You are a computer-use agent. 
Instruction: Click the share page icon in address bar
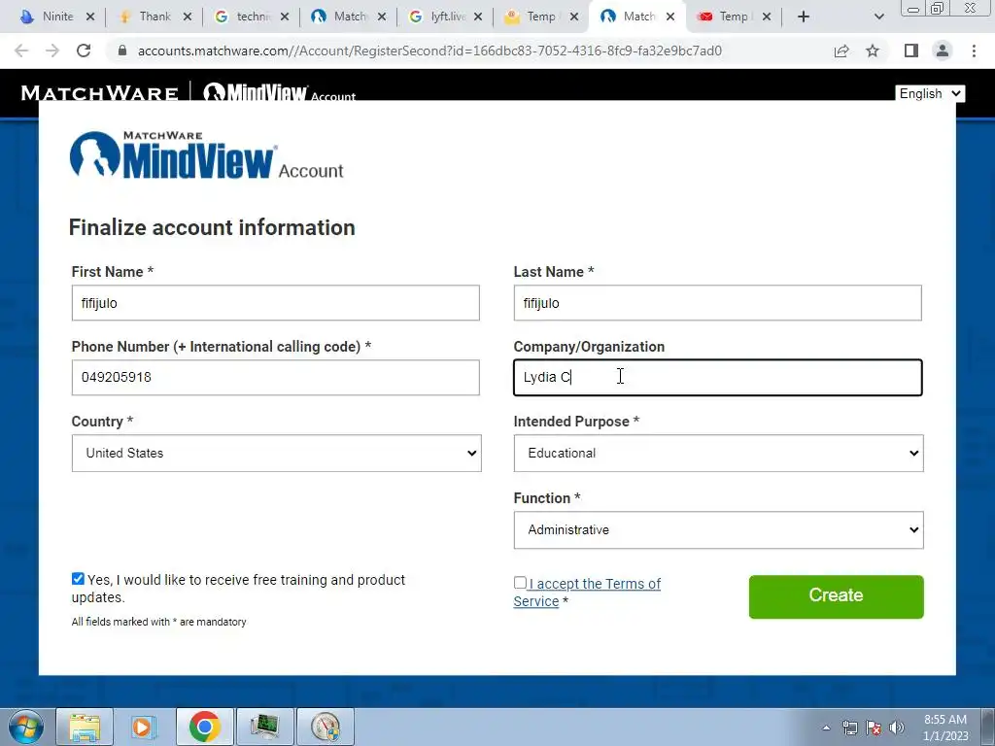(x=841, y=51)
